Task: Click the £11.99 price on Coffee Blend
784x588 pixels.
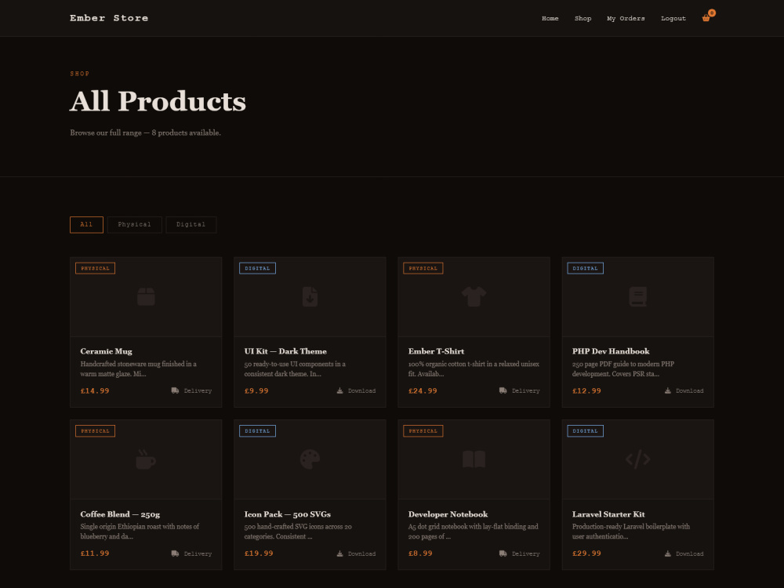Action: click(x=95, y=554)
